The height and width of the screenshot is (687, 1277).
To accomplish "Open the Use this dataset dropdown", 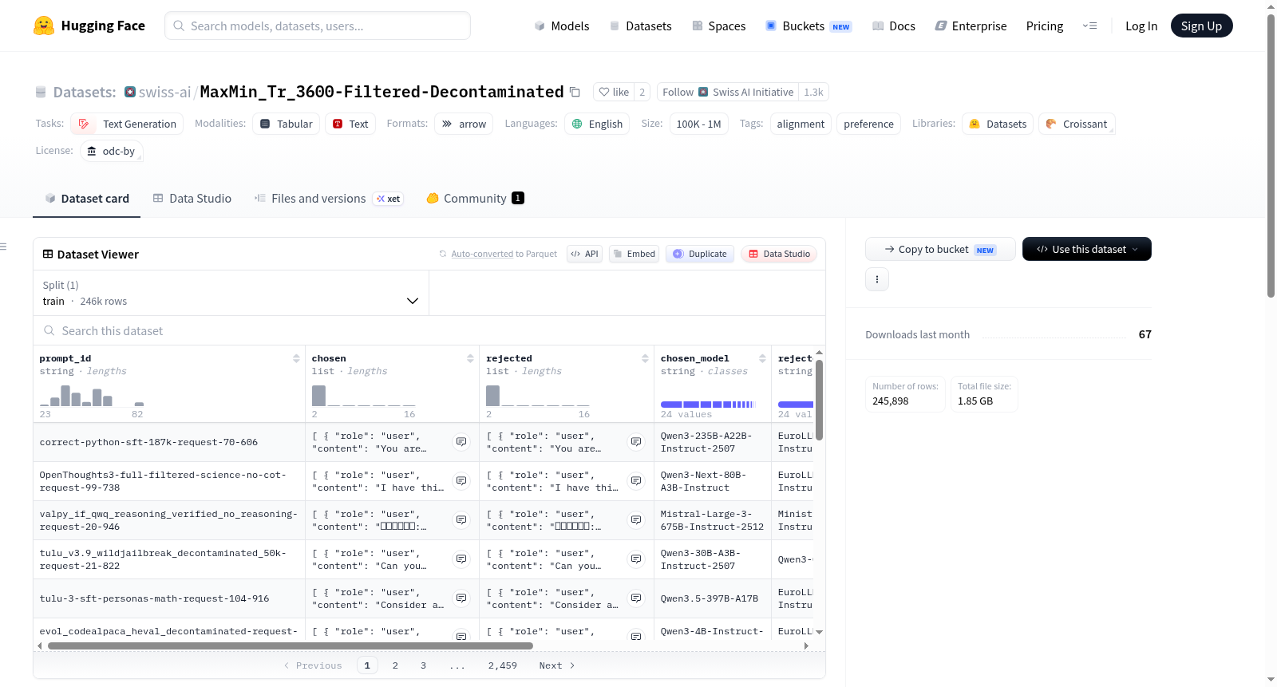I will pyautogui.click(x=1087, y=249).
